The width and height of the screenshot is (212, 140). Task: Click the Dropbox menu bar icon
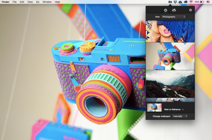[x=175, y=2]
